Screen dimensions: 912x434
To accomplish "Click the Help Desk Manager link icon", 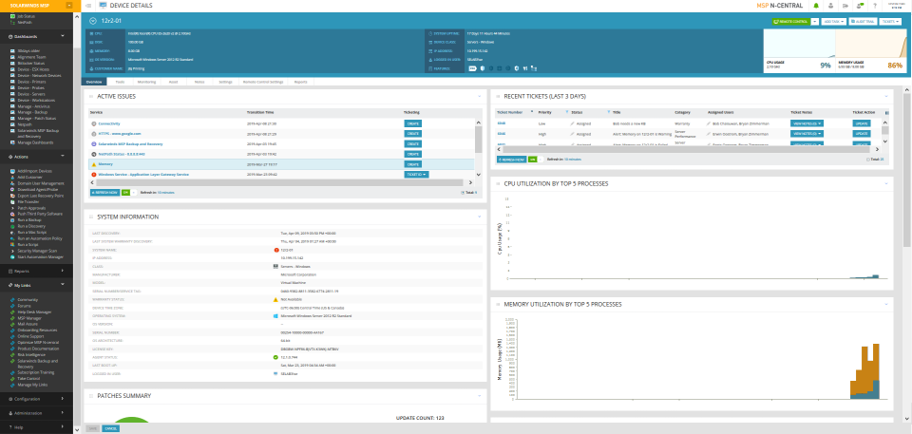I will (x=12, y=311).
